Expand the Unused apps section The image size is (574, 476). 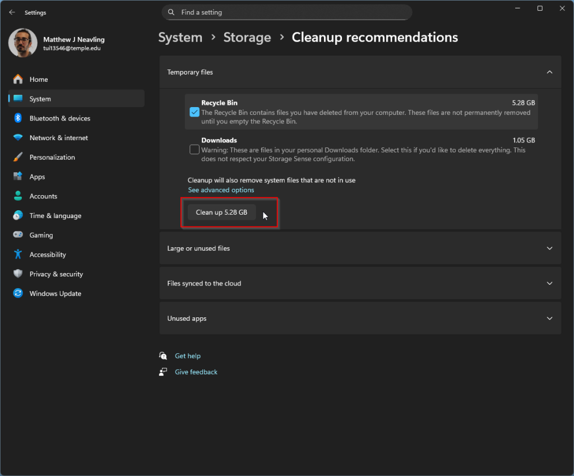(549, 318)
